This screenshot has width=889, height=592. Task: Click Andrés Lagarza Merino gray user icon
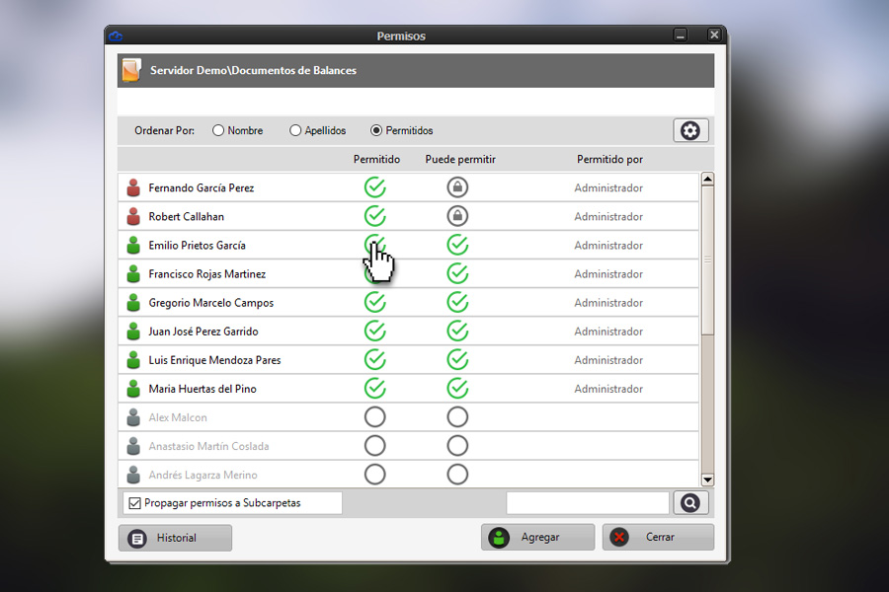(x=133, y=475)
